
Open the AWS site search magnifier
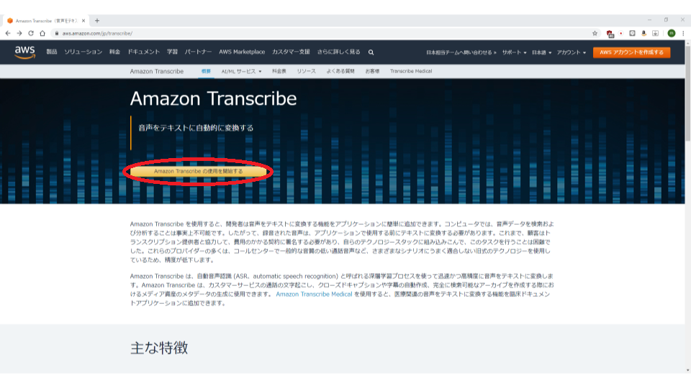pos(371,52)
